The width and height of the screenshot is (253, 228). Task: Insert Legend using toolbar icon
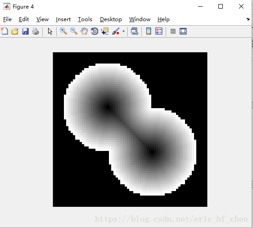pos(159,31)
